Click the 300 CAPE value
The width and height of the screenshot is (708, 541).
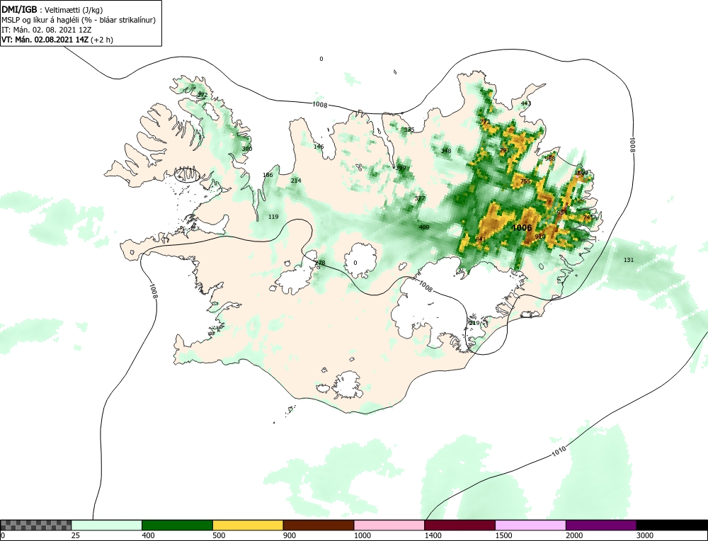247,149
